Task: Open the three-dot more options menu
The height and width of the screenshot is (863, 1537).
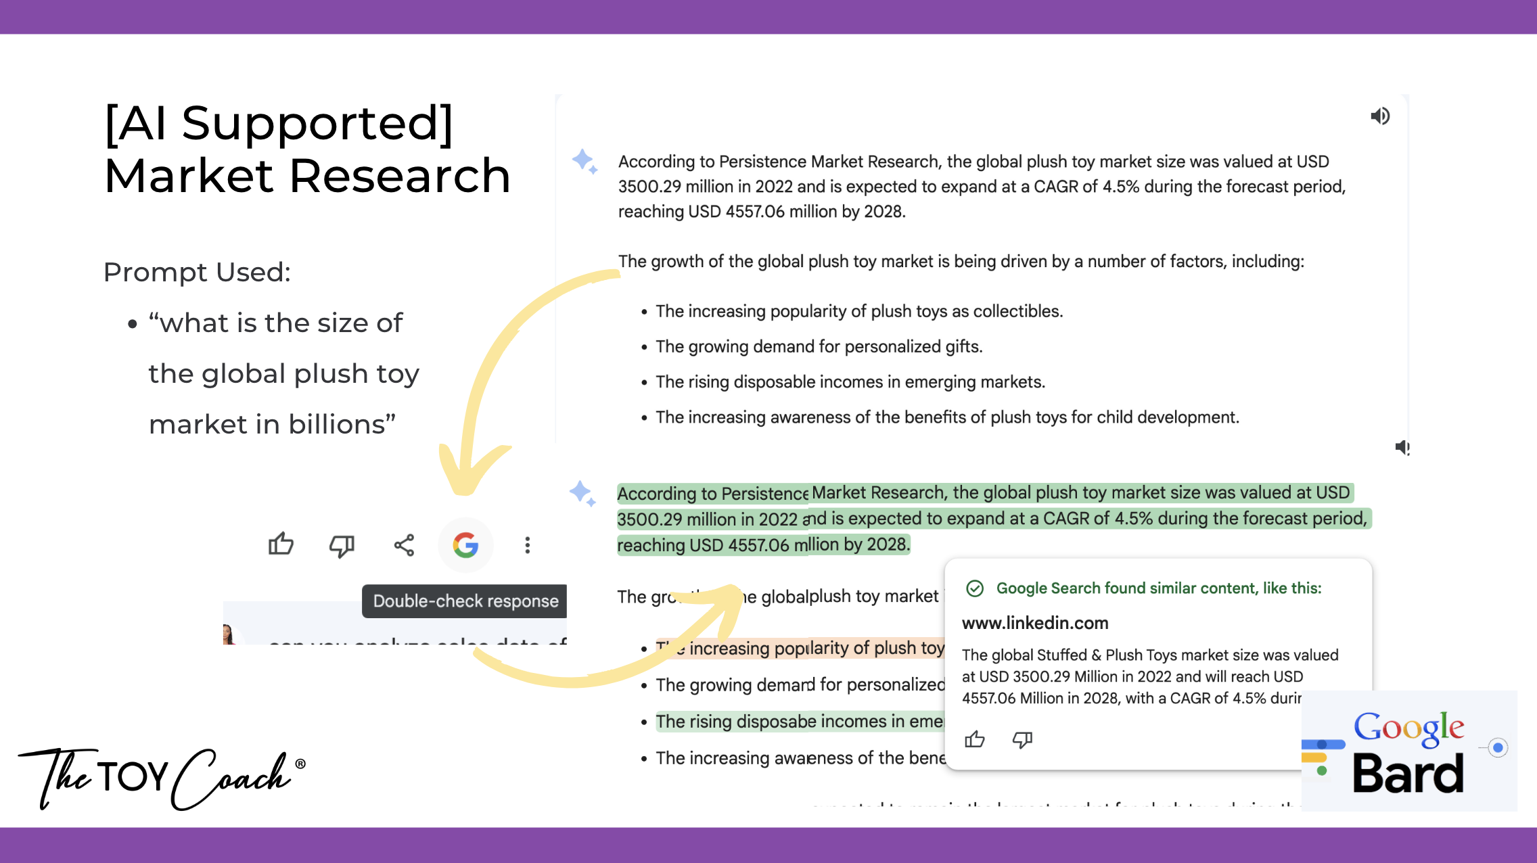Action: point(528,545)
